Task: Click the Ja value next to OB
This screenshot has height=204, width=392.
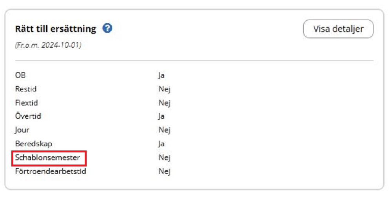Action: [x=162, y=75]
